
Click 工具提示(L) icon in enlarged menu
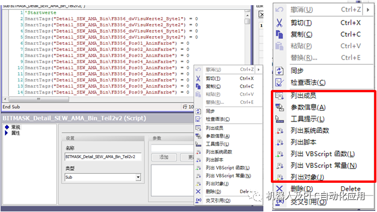click(279, 119)
